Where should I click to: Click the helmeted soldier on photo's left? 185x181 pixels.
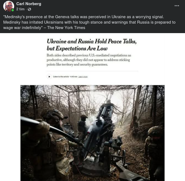coord(47,145)
